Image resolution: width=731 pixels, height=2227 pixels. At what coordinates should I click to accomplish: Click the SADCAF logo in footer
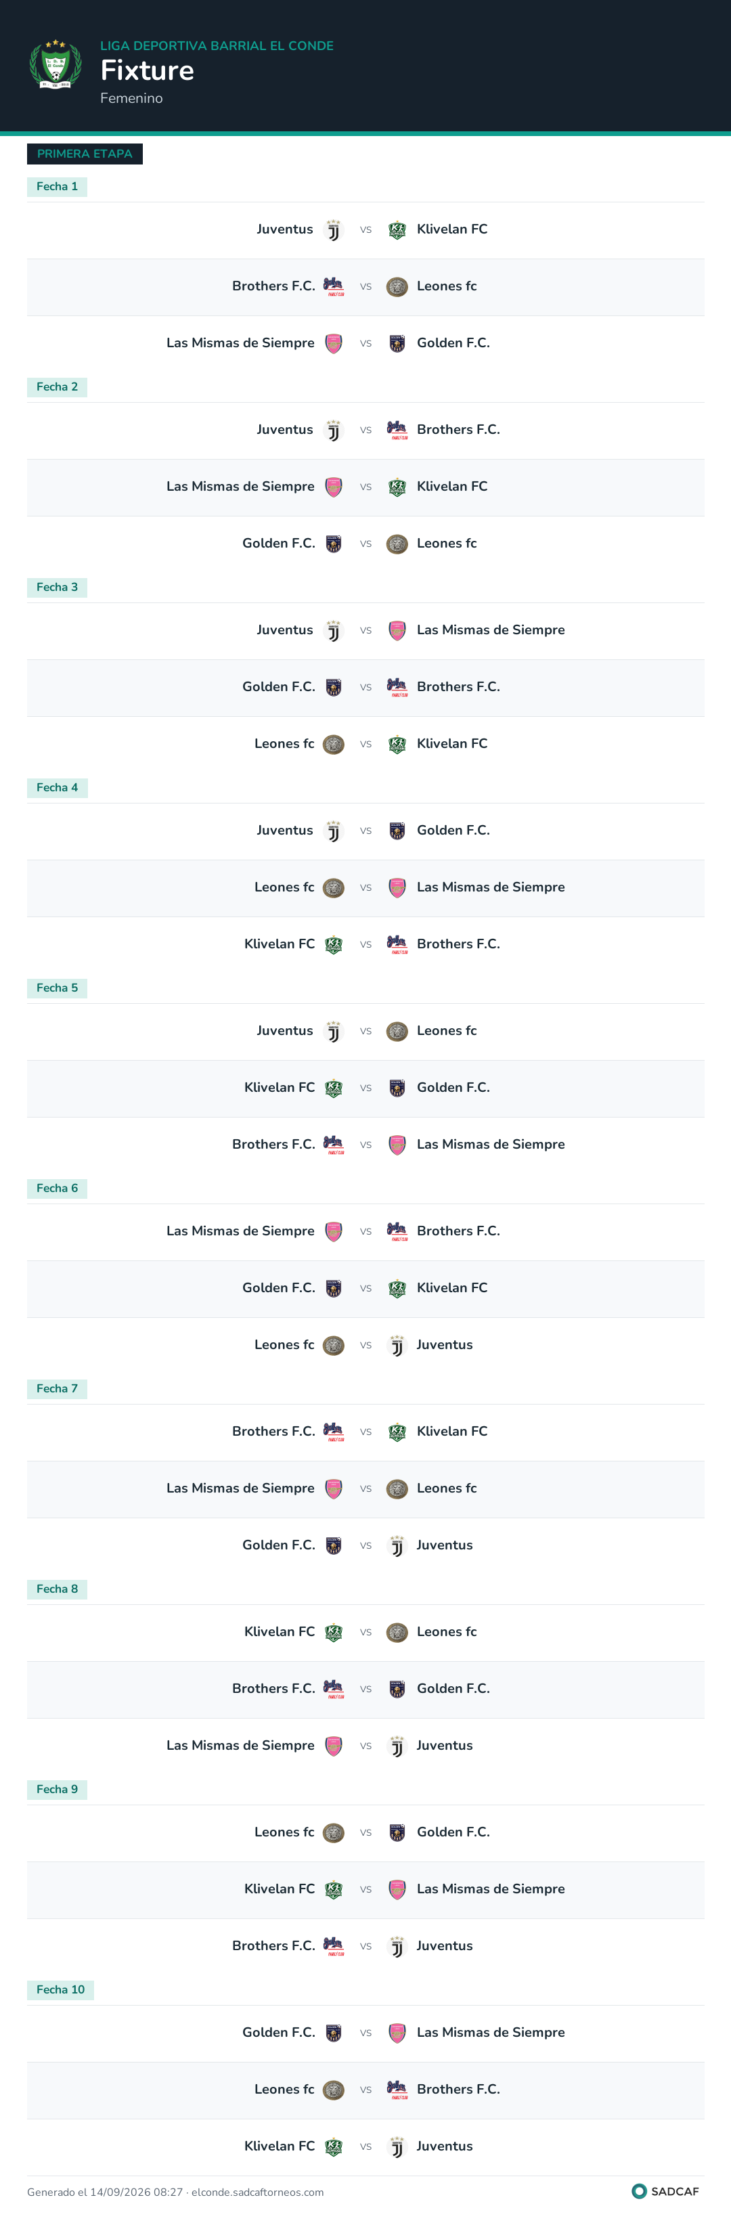[x=665, y=2190]
